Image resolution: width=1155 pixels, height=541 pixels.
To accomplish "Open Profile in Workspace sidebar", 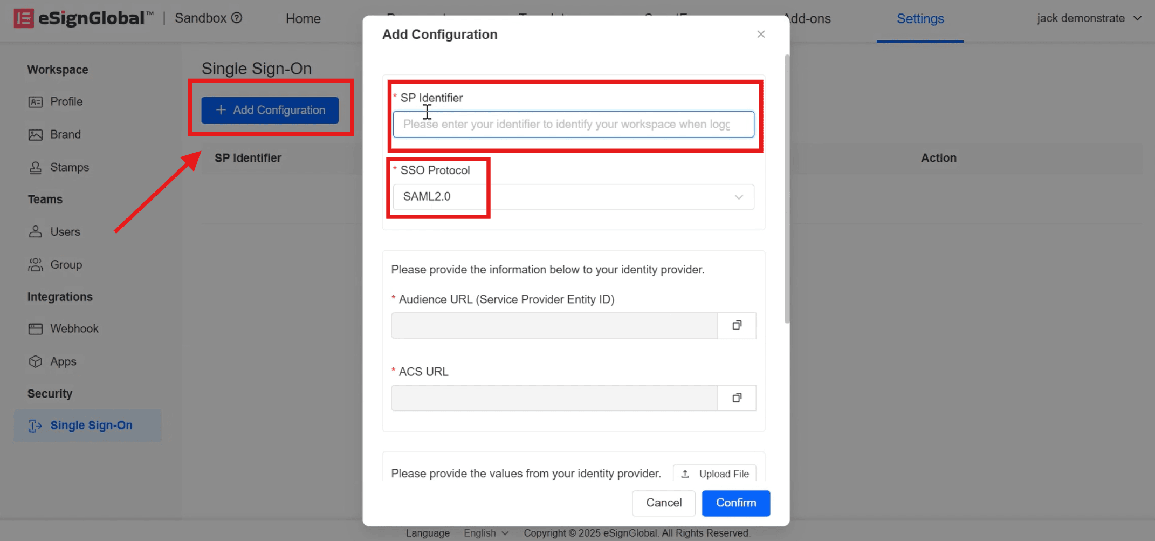I will (x=66, y=102).
